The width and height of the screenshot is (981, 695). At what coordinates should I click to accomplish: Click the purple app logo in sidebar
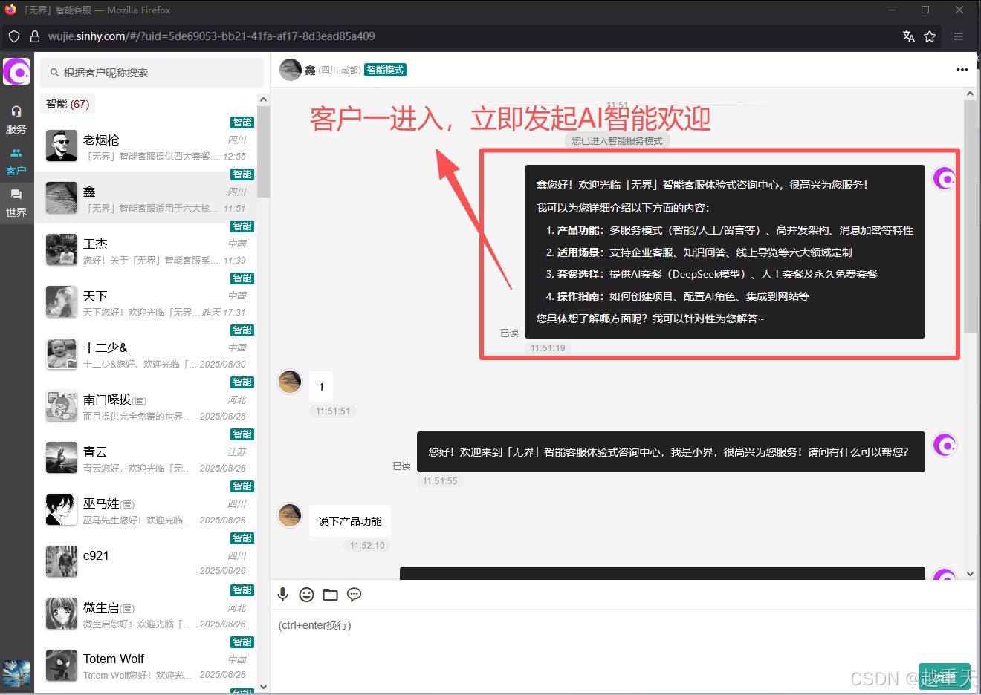click(16, 72)
